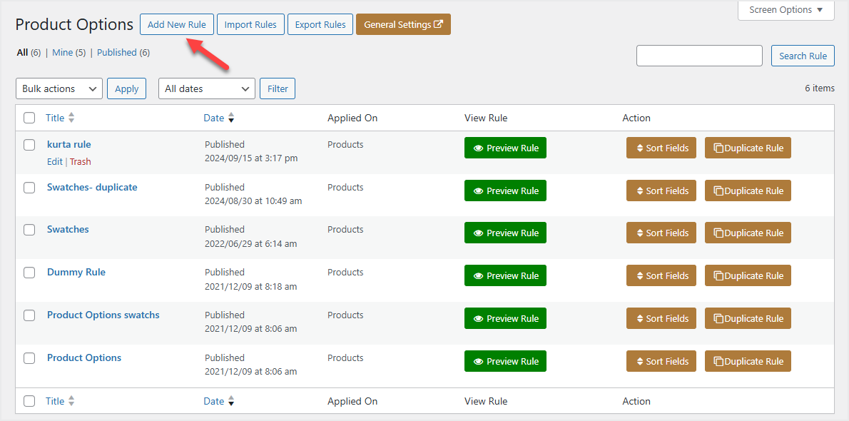This screenshot has height=421, width=849.
Task: Sort fields of the Swatches- duplicate rule
Action: pyautogui.click(x=661, y=191)
